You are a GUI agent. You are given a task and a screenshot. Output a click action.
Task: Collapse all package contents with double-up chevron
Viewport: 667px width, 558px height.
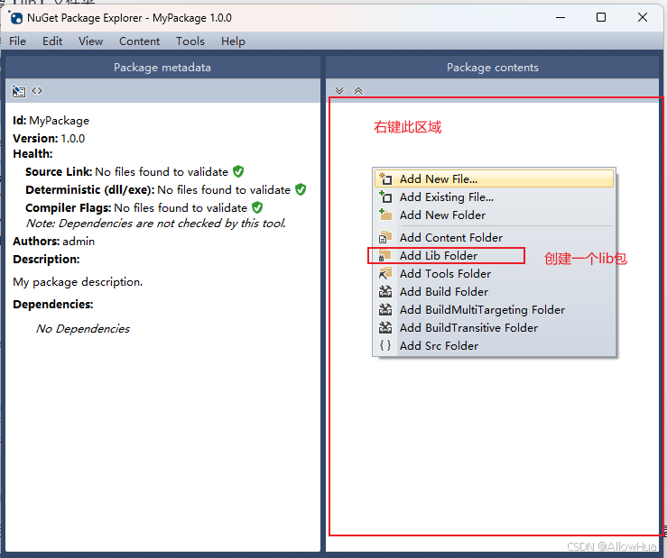358,90
